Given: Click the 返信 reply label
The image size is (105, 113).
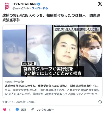Looking at the screenshot, I should 24,110.
